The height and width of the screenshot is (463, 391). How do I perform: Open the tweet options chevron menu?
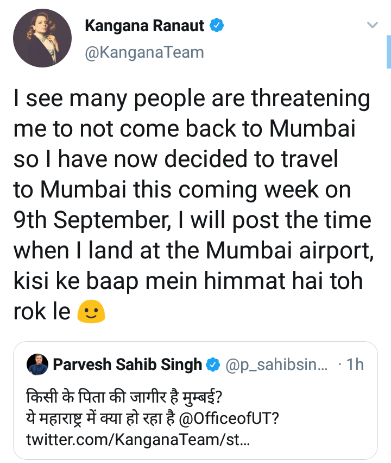point(372,26)
